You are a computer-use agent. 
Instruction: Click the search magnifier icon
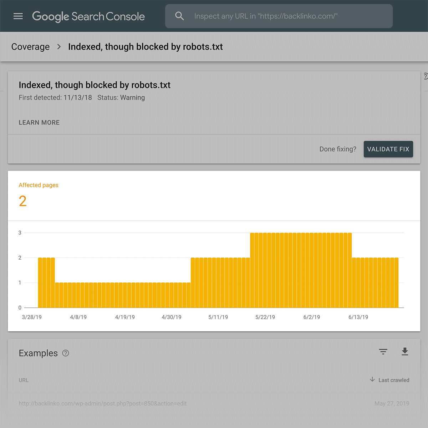click(x=179, y=16)
